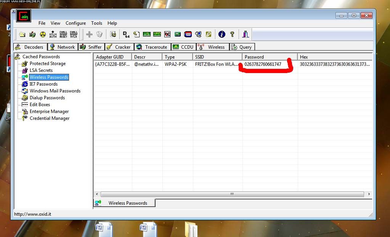
Task: Click the NTLM AUTH toolbar icon
Action: pyautogui.click(x=53, y=35)
